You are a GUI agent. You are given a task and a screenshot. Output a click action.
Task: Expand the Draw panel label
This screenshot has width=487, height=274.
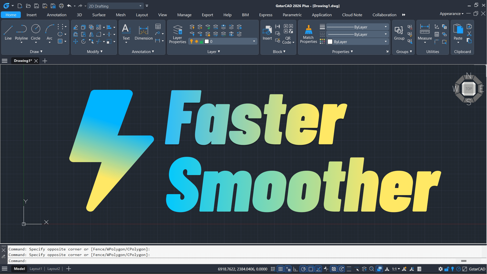pos(36,52)
